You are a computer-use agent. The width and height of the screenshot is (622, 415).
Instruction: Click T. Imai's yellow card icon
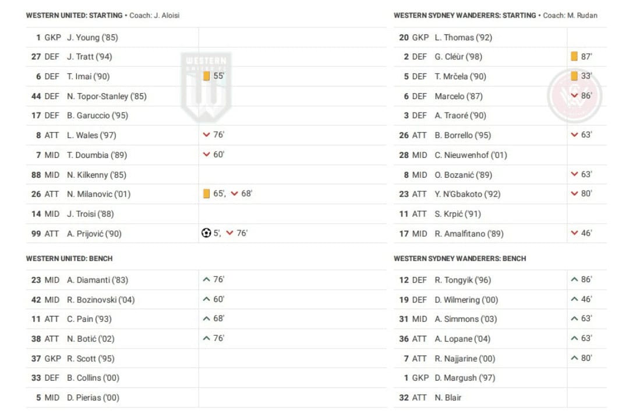[x=206, y=76]
